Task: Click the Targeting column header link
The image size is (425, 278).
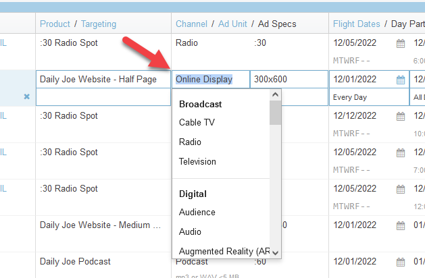Action: (x=99, y=24)
